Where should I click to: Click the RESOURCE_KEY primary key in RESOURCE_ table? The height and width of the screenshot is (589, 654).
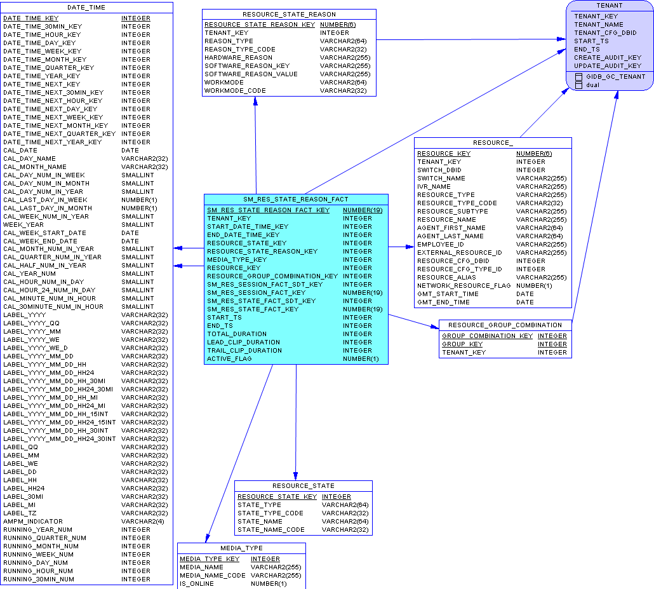pos(444,154)
